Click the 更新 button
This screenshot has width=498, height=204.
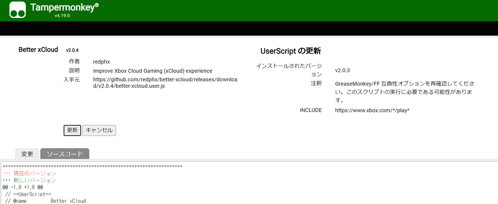72,130
